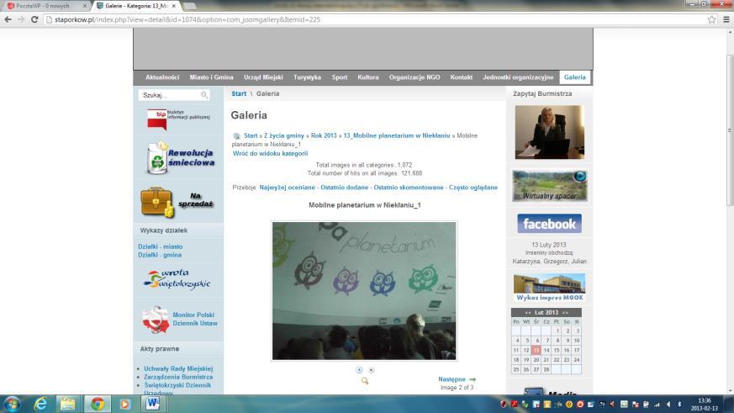Click Wróć do widoku kategorii link
The image size is (734, 413).
[x=270, y=154]
